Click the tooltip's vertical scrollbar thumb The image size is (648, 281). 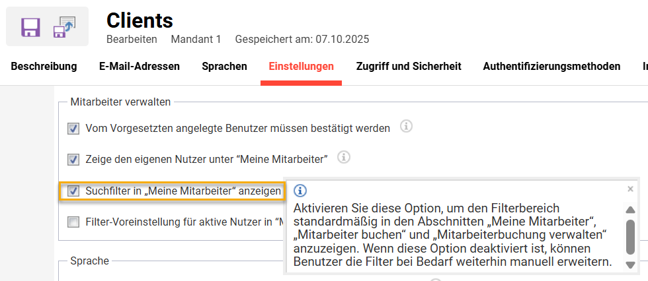(x=630, y=236)
